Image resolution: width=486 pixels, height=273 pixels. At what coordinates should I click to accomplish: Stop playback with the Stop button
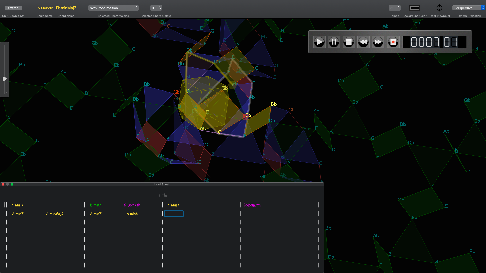click(349, 42)
